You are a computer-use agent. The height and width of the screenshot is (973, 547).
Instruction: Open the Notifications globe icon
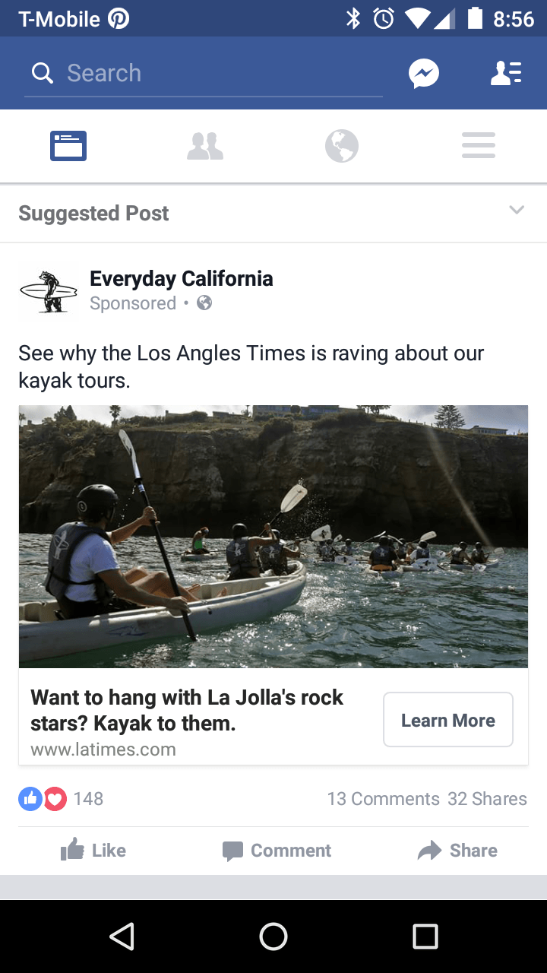(x=342, y=145)
